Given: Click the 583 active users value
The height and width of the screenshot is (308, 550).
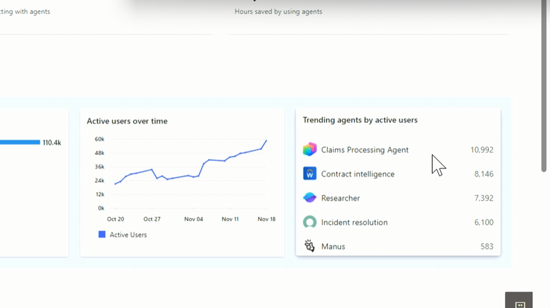Looking at the screenshot, I should click(x=487, y=247).
